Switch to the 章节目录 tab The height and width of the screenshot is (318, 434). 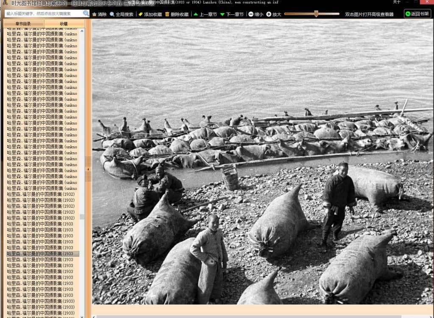click(x=23, y=24)
